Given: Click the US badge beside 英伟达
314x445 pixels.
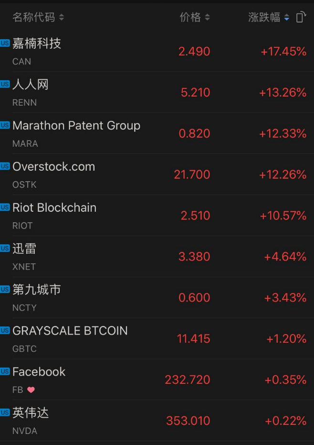Looking at the screenshot, I should tap(5, 412).
